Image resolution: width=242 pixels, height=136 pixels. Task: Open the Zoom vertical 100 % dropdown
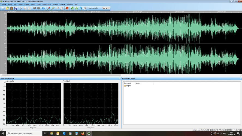106,8
